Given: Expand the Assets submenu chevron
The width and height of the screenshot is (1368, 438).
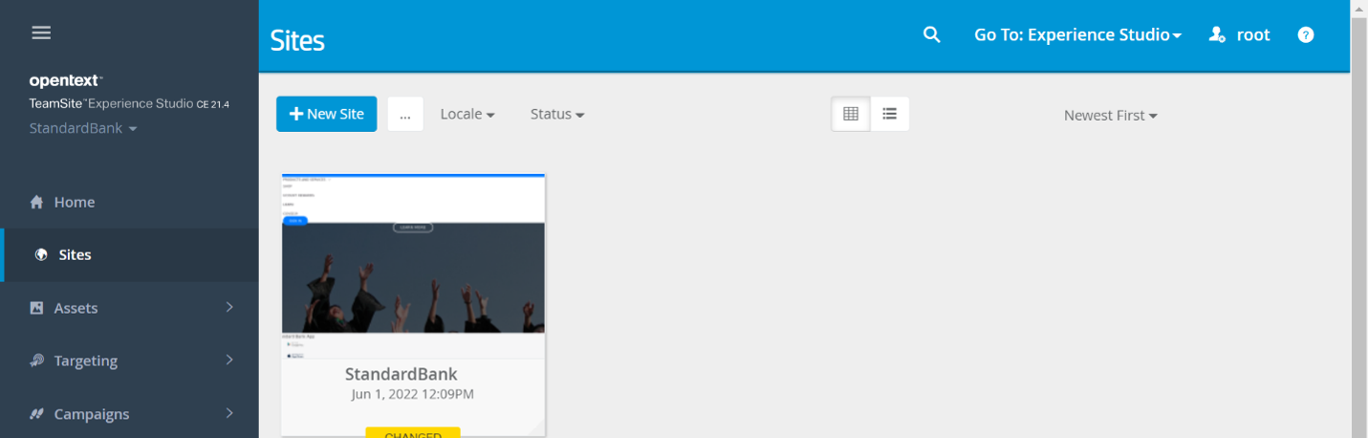Looking at the screenshot, I should 229,307.
